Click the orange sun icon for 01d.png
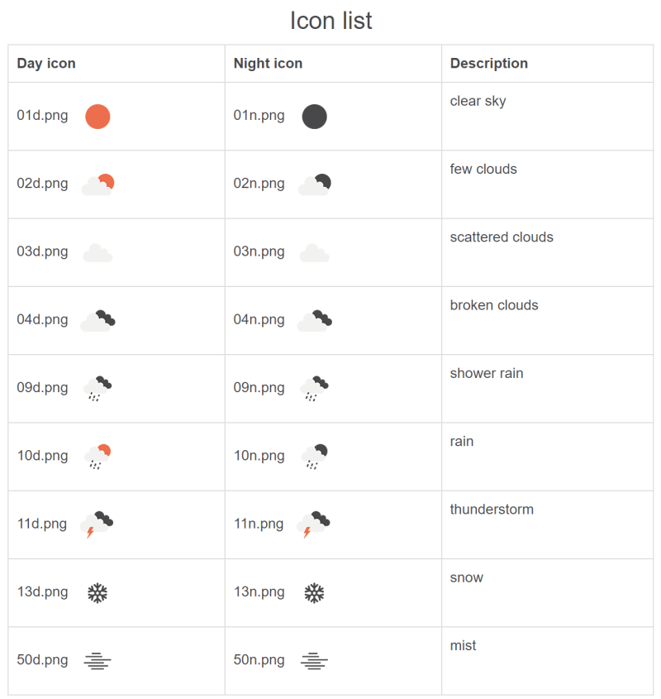Viewport: 661px width, 699px height. coord(97,117)
